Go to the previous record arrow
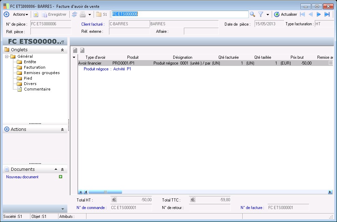This screenshot has height=222, width=337. tap(310, 14)
